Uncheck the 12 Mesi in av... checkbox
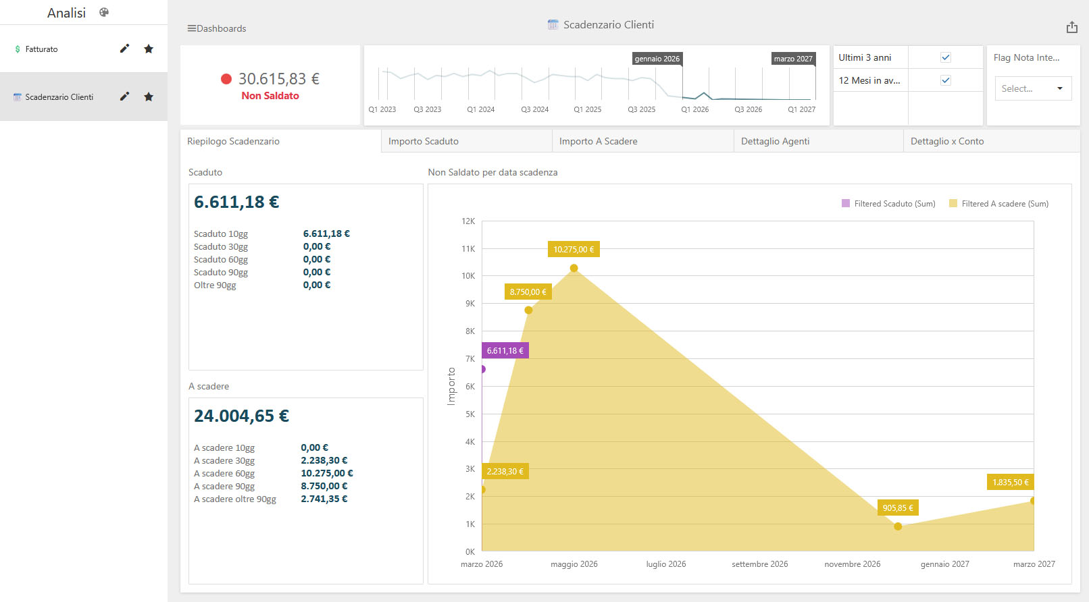The height and width of the screenshot is (602, 1089). pos(946,80)
